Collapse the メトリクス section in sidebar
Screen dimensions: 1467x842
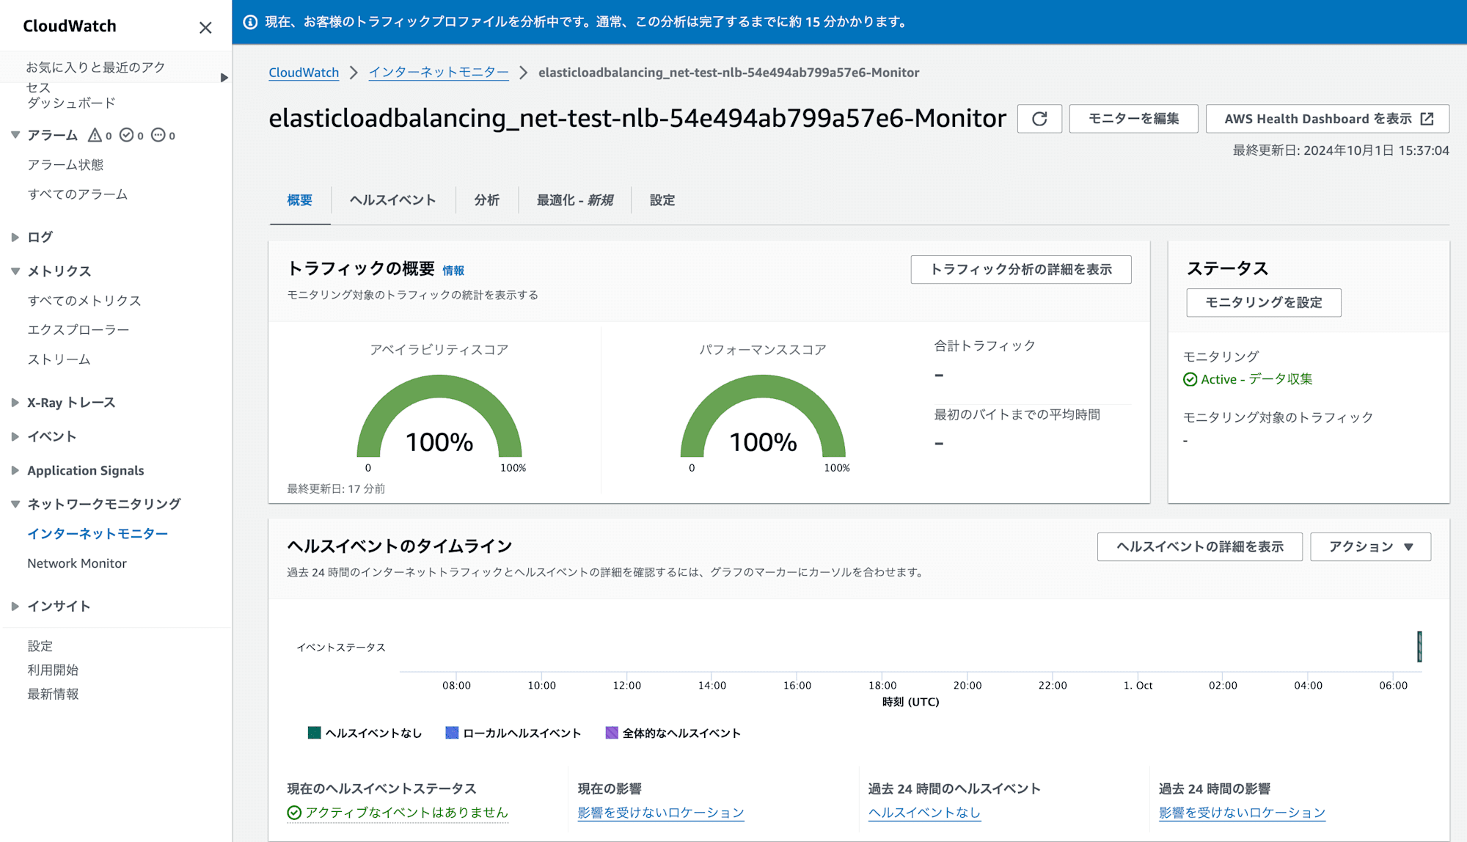click(15, 271)
